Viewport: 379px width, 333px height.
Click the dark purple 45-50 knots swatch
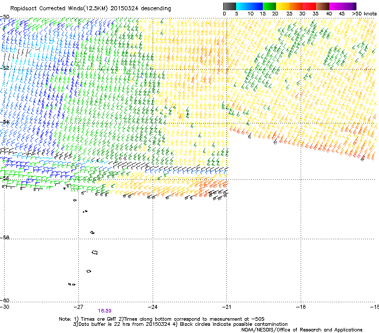[x=349, y=6]
